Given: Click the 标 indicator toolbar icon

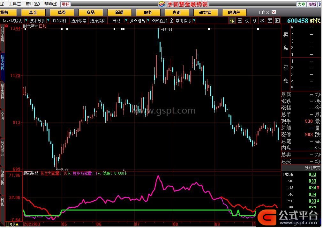Looking at the screenshot, I should point(232,21).
